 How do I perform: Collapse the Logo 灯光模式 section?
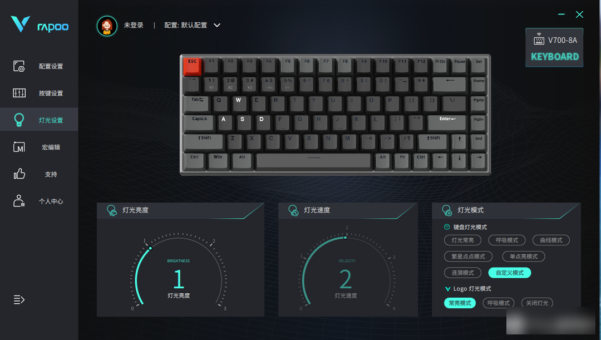[447, 289]
